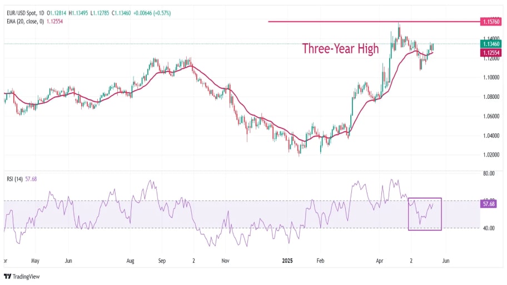Click the 2025 label on time axis

[x=287, y=261]
